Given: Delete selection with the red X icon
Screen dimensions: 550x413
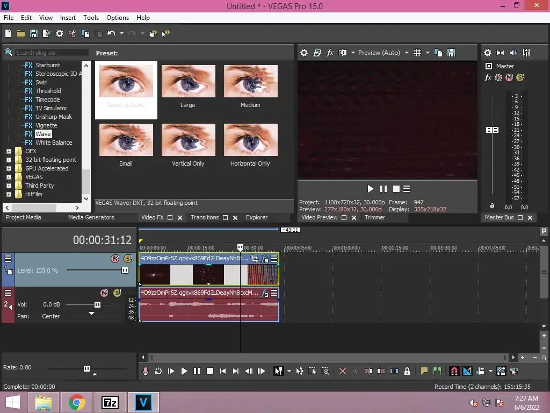Looking at the screenshot, I should point(343,371).
